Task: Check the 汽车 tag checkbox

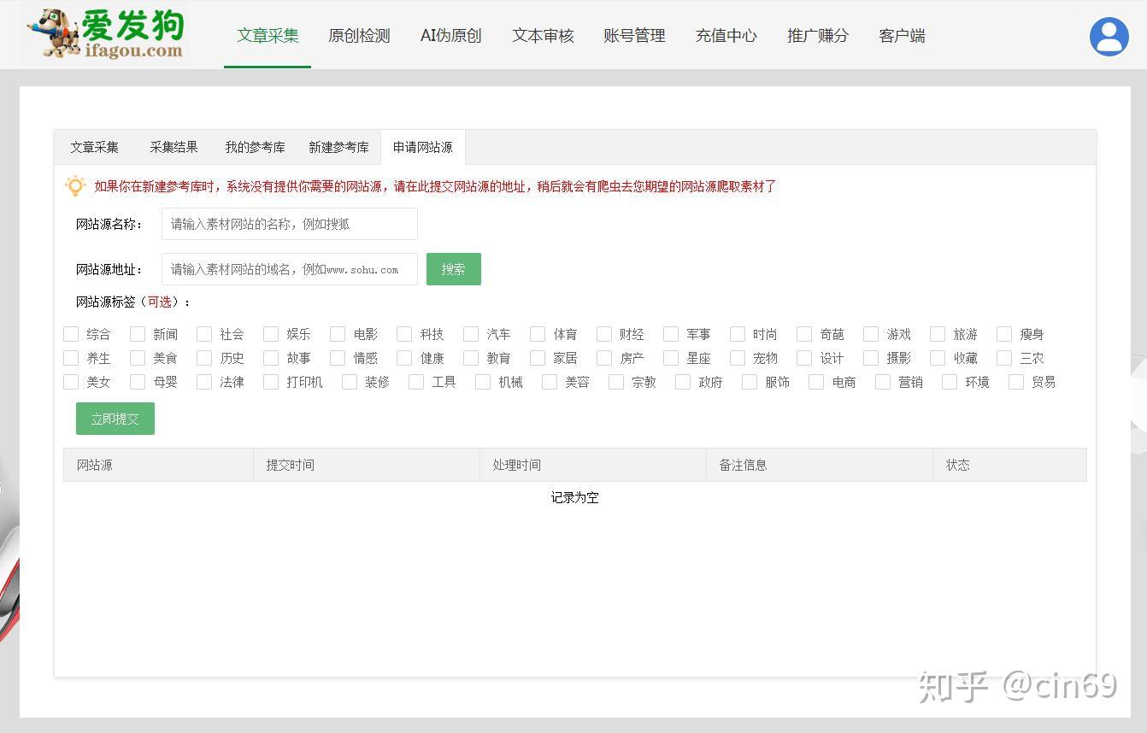Action: pyautogui.click(x=471, y=334)
